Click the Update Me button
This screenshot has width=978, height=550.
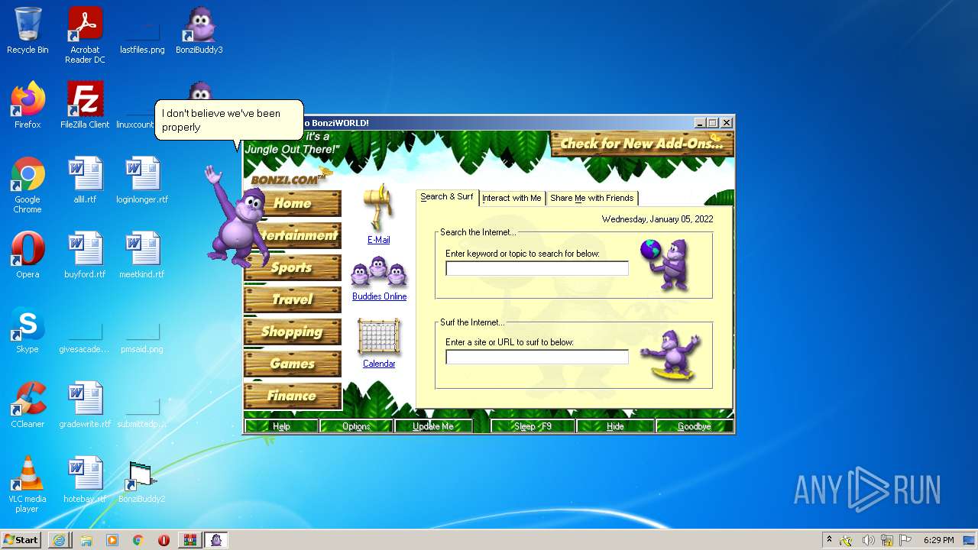[x=433, y=426]
